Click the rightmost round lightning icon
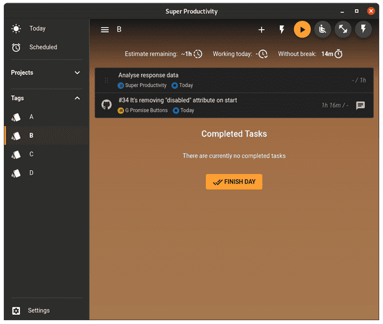 [x=364, y=30]
